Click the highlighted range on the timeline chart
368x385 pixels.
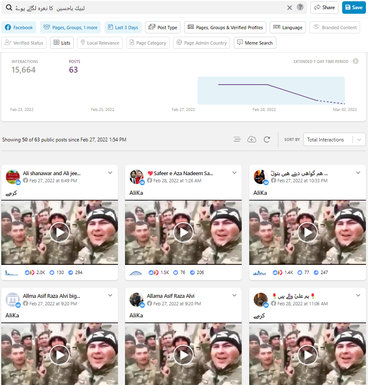[x=271, y=91]
